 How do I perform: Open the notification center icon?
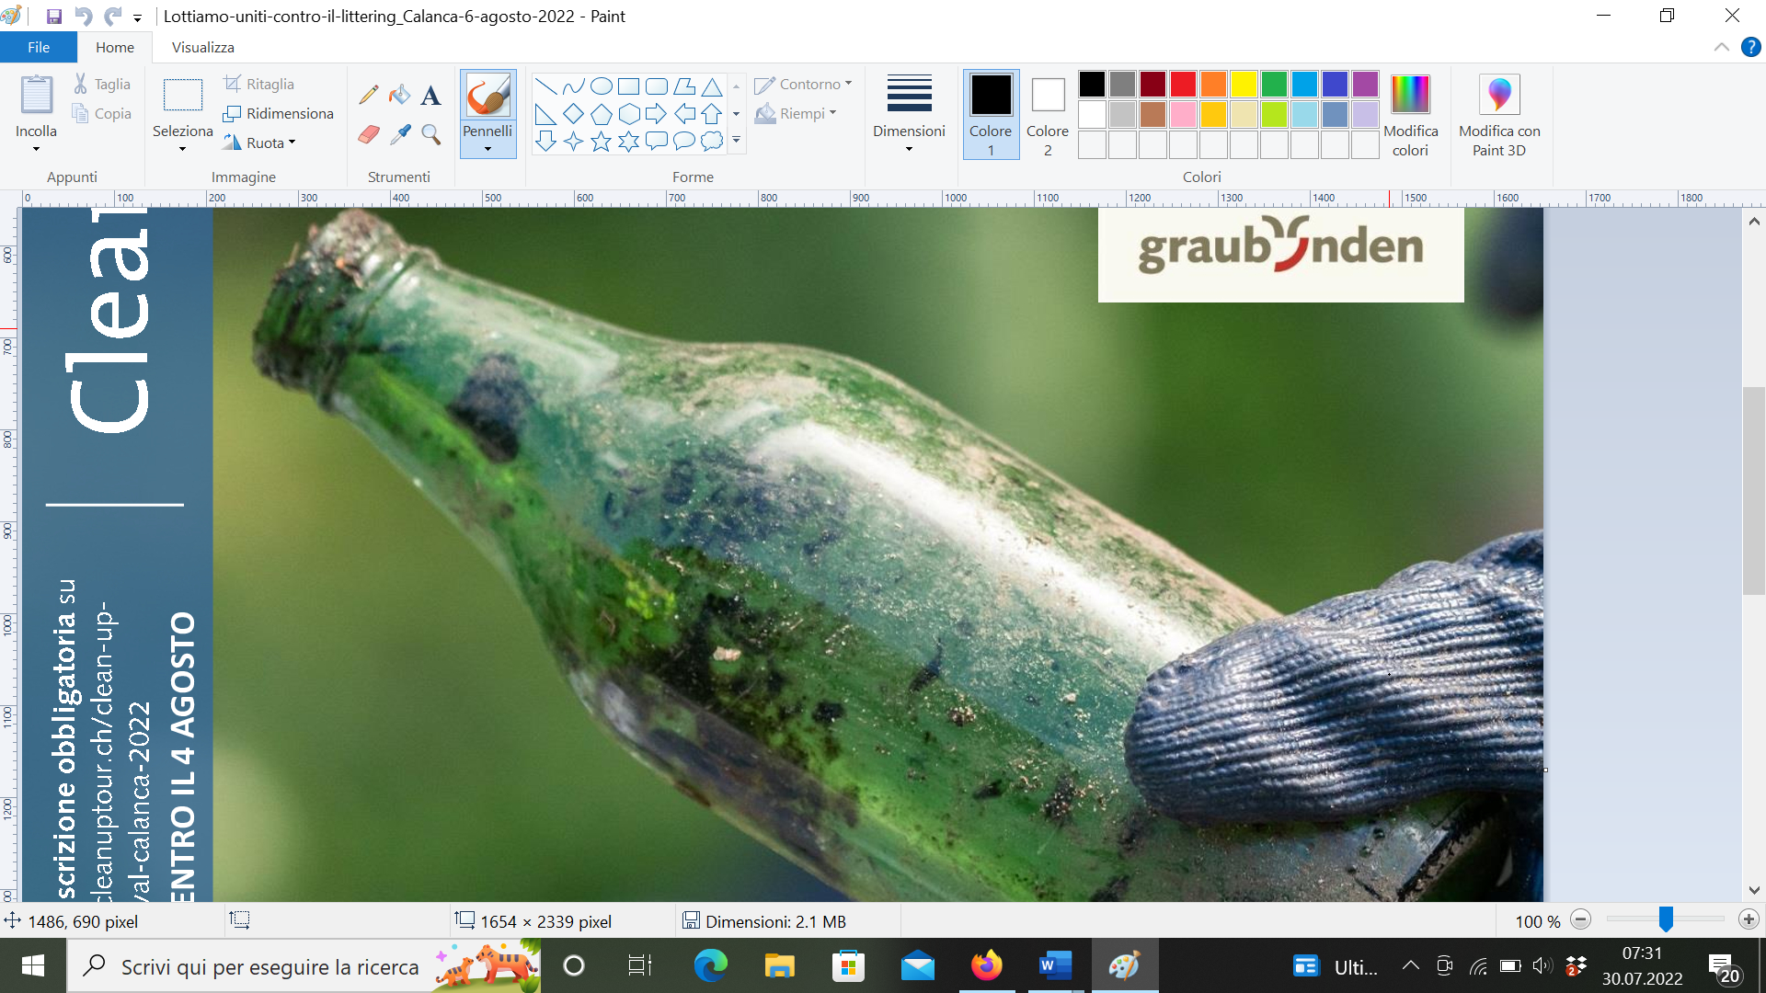click(x=1724, y=968)
